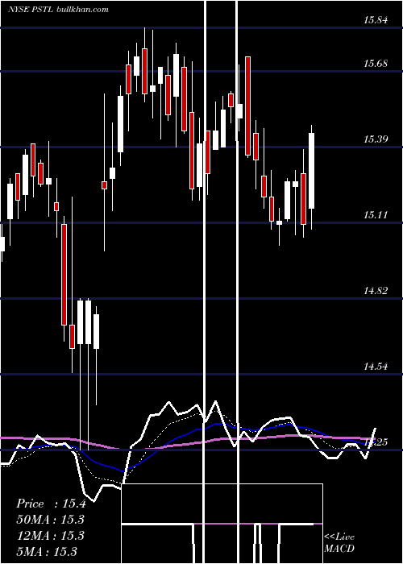Image resolution: width=403 pixels, height=564 pixels.
Task: Click the '<<Live MACD' label
Action: tap(339, 542)
